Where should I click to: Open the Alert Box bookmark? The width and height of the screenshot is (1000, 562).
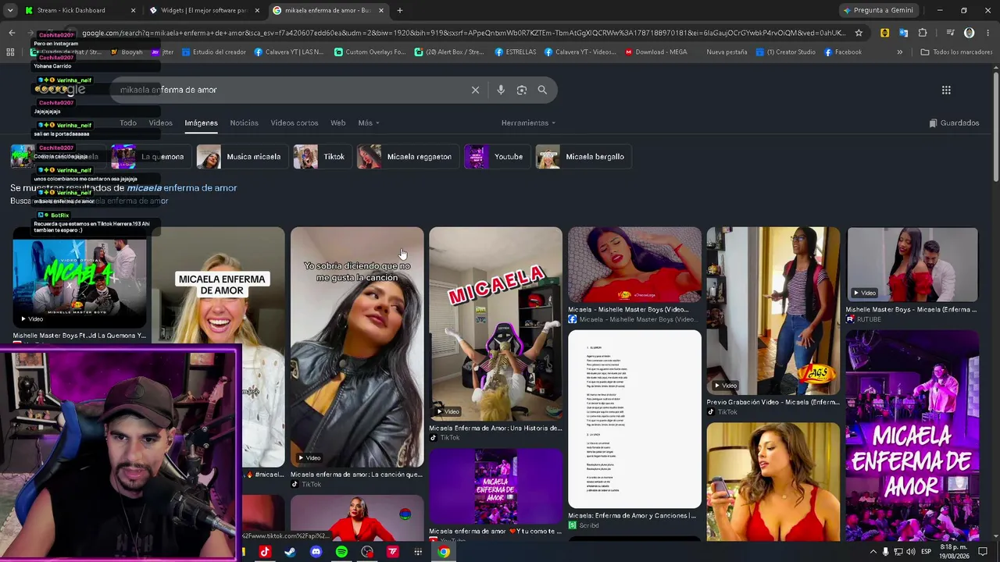pos(450,52)
